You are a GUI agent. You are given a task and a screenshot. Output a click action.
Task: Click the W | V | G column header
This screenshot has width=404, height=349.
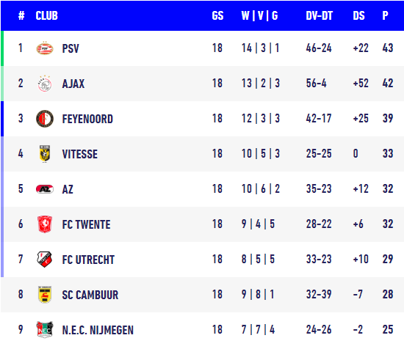(259, 15)
